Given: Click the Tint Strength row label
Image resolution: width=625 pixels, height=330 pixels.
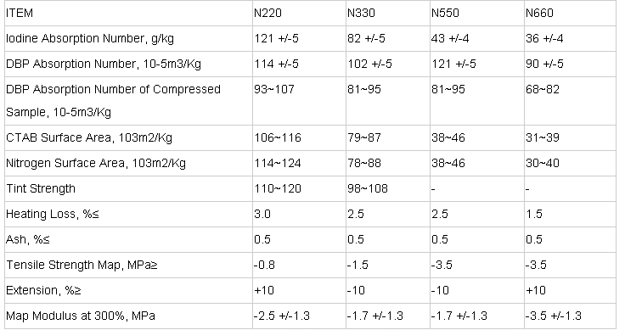Looking at the screenshot, I should (41, 188).
